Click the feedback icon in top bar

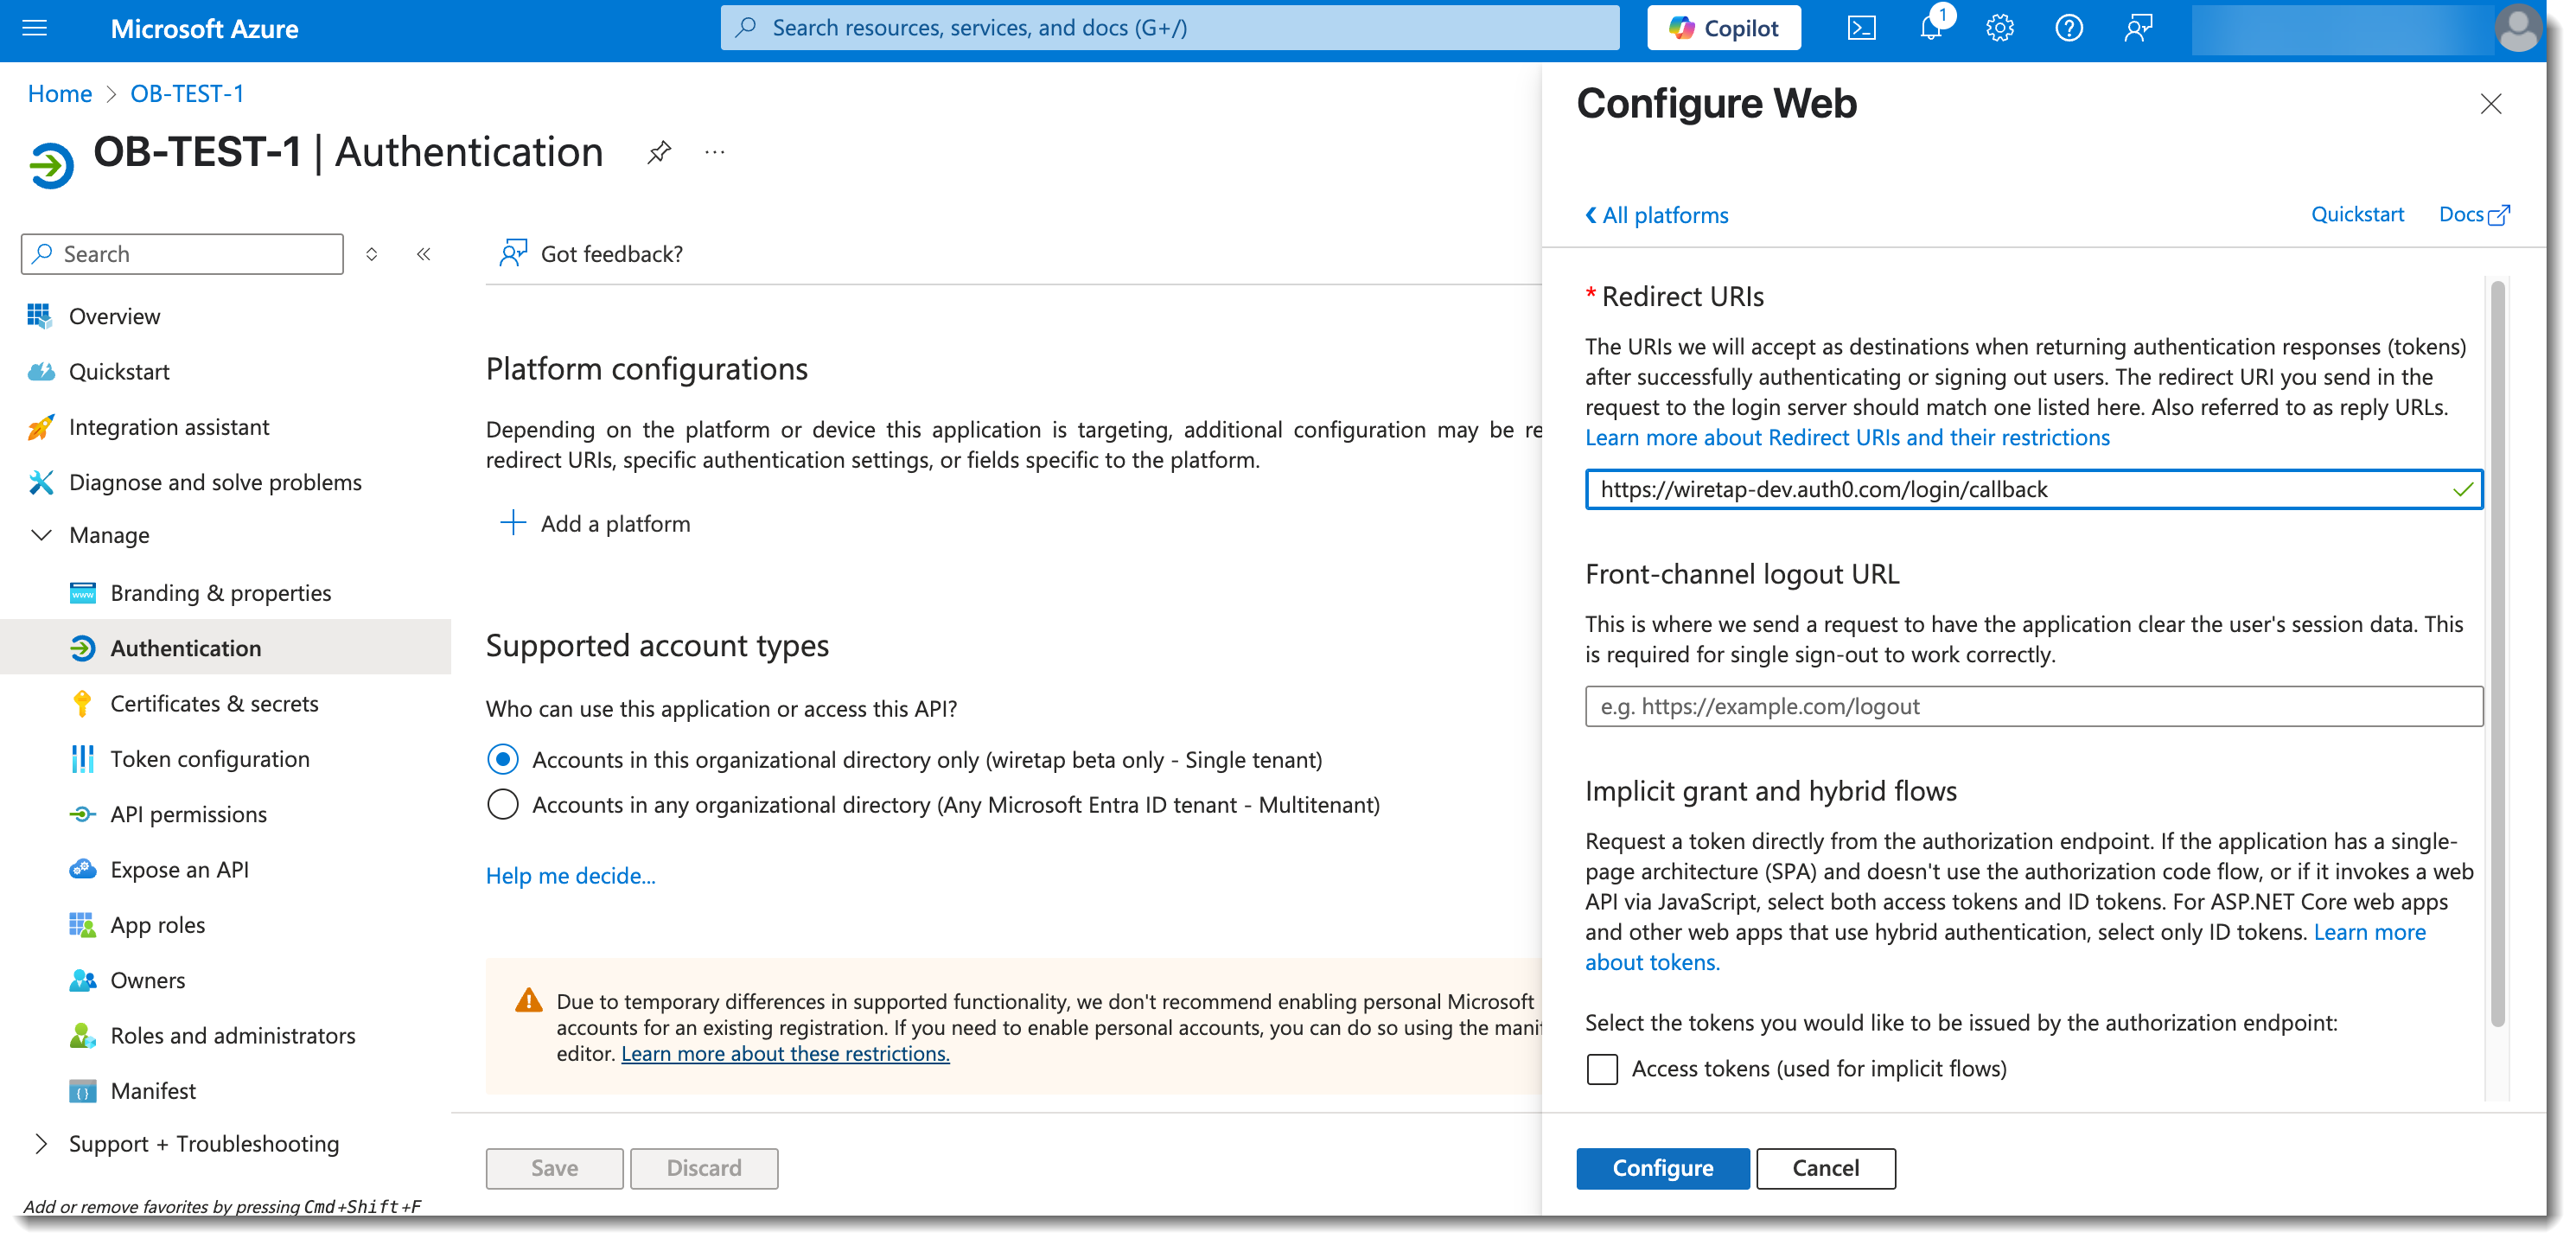coord(2138,28)
